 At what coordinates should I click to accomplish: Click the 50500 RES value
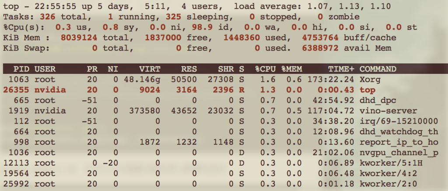pos(184,79)
